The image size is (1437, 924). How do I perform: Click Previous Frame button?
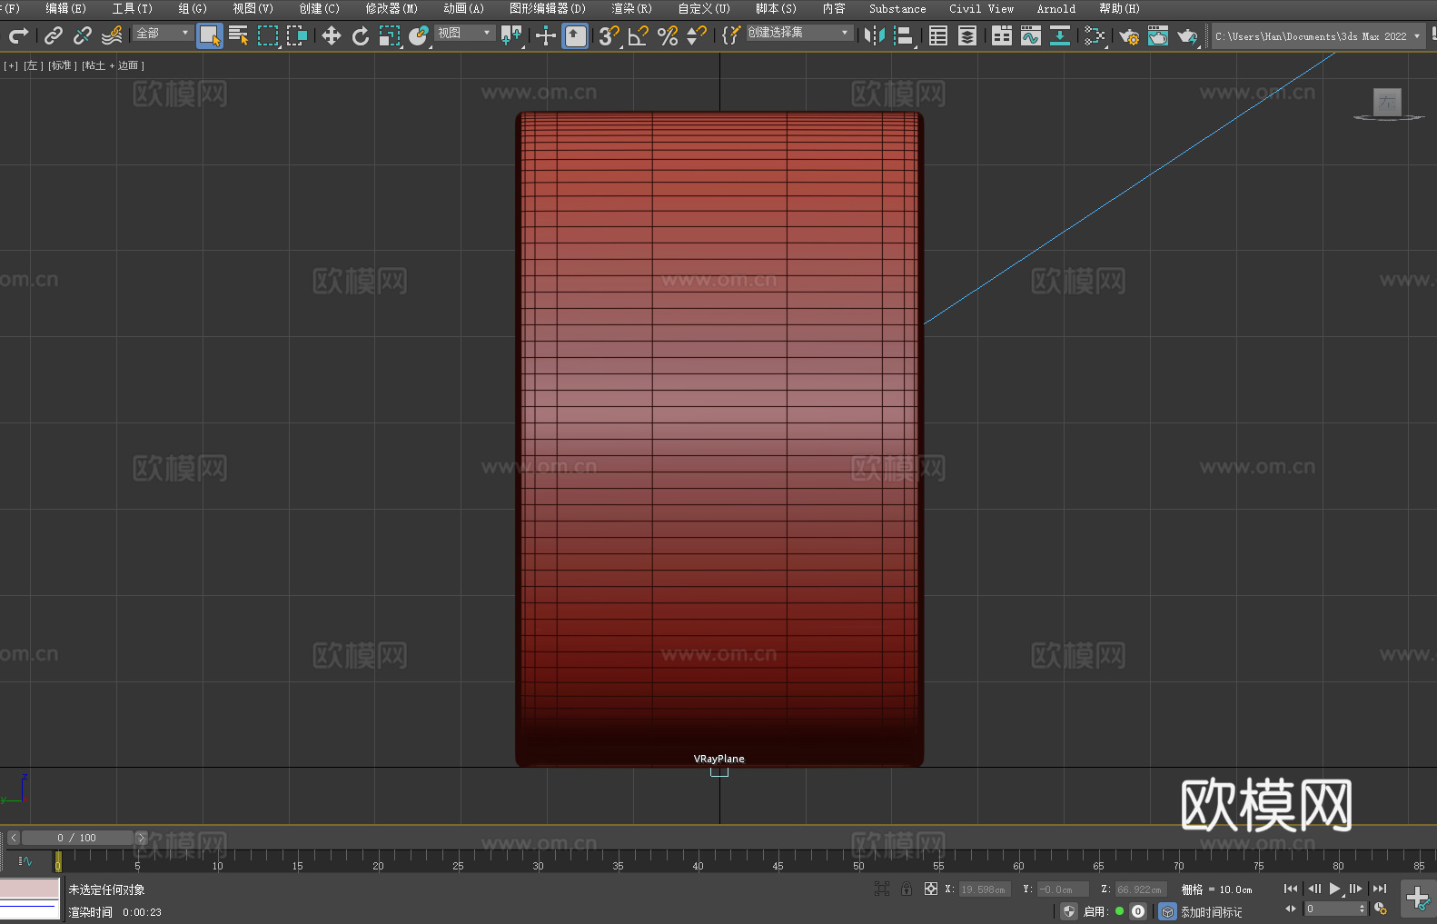[x=1313, y=889]
